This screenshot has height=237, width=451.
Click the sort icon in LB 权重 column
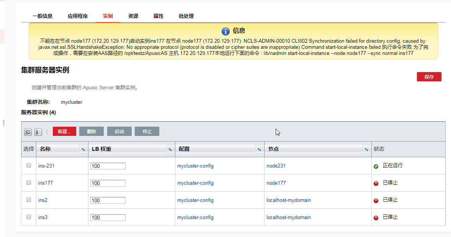[170, 150]
